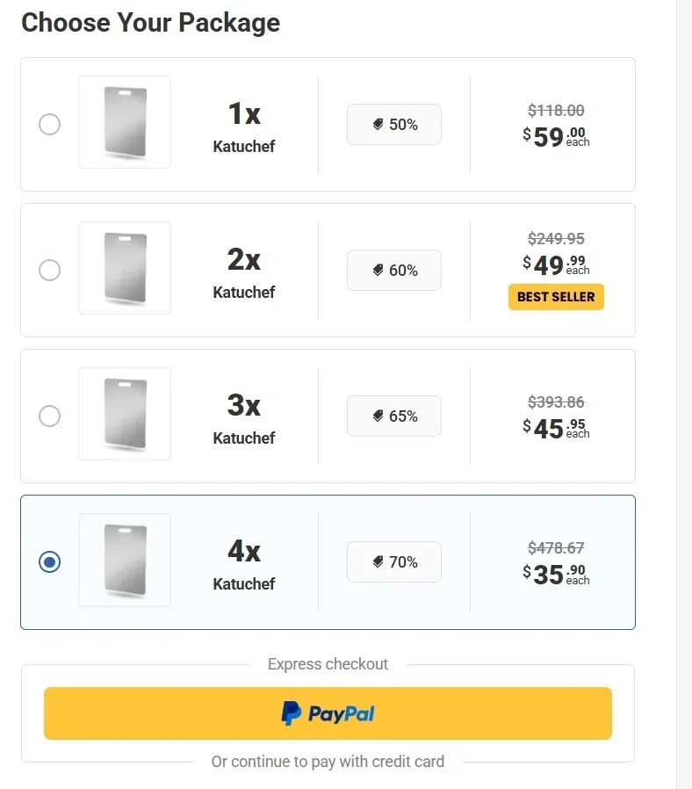Click the Choose Your Package heading

tap(149, 22)
